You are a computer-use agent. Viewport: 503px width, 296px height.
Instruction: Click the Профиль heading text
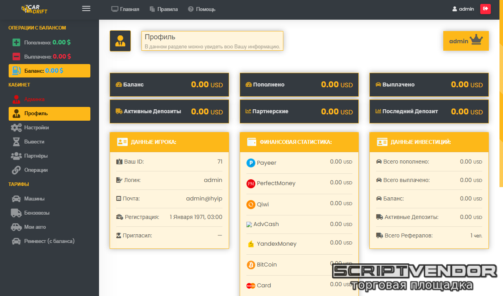pyautogui.click(x=160, y=37)
